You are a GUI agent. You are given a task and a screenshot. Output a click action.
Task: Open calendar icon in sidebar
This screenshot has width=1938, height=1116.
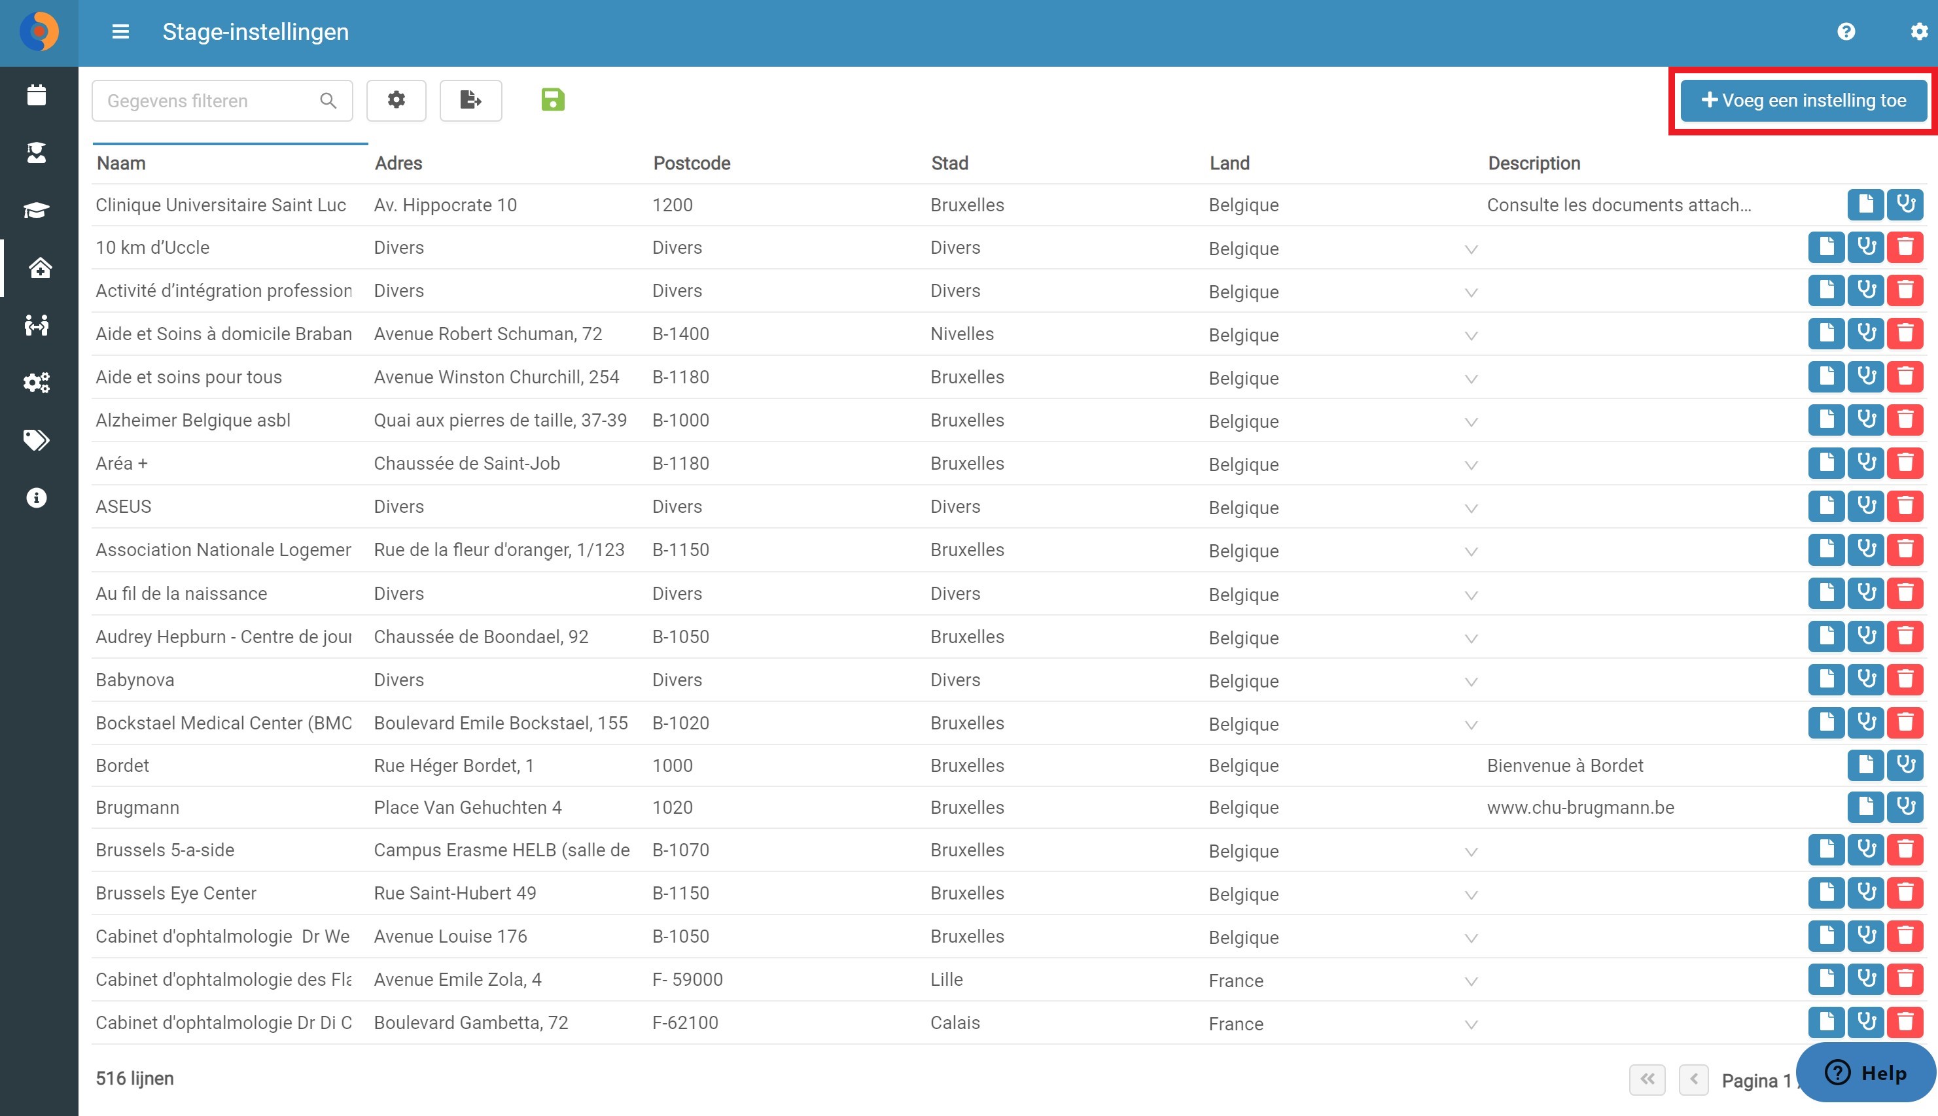coord(37,95)
